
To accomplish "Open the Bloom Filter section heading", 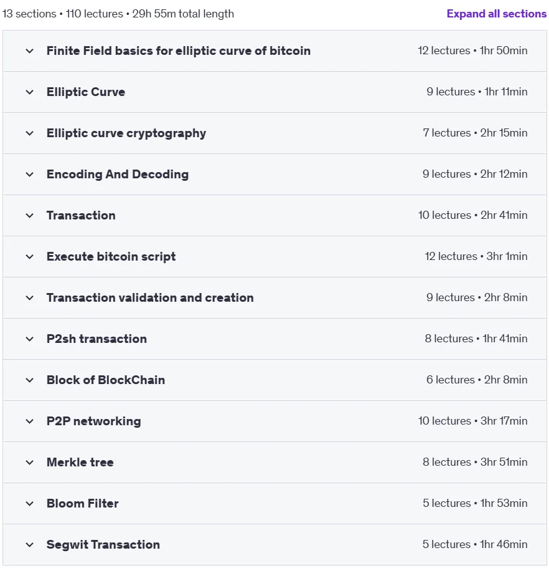I will pyautogui.click(x=82, y=504).
